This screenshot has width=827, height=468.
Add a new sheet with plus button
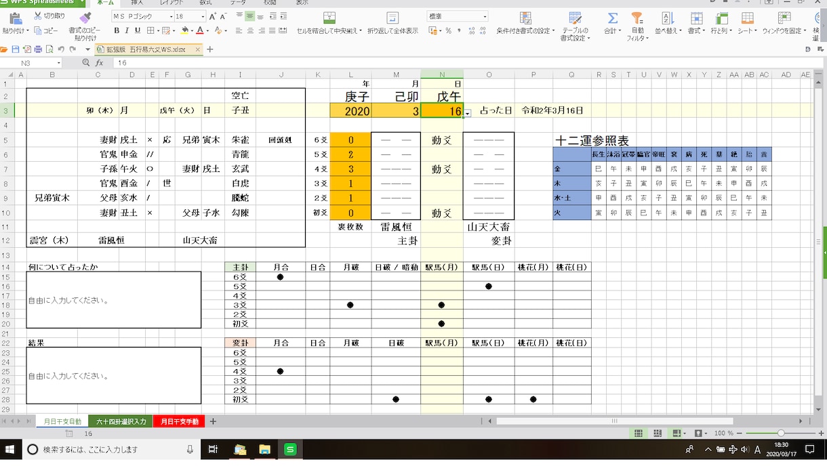pyautogui.click(x=213, y=421)
